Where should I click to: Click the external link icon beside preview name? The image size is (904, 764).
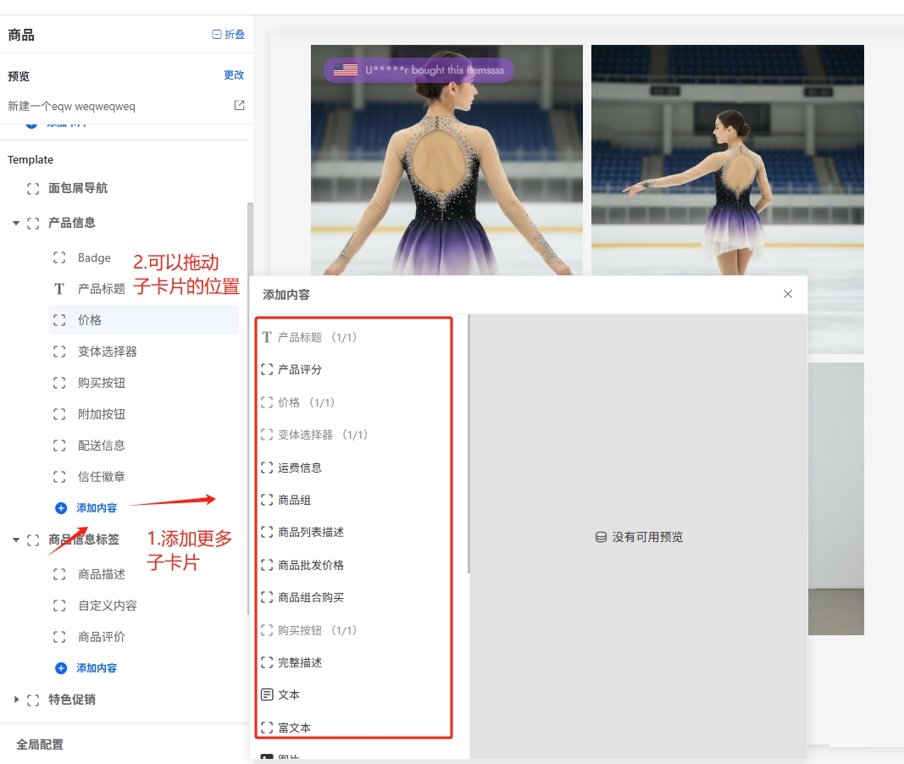(x=239, y=106)
